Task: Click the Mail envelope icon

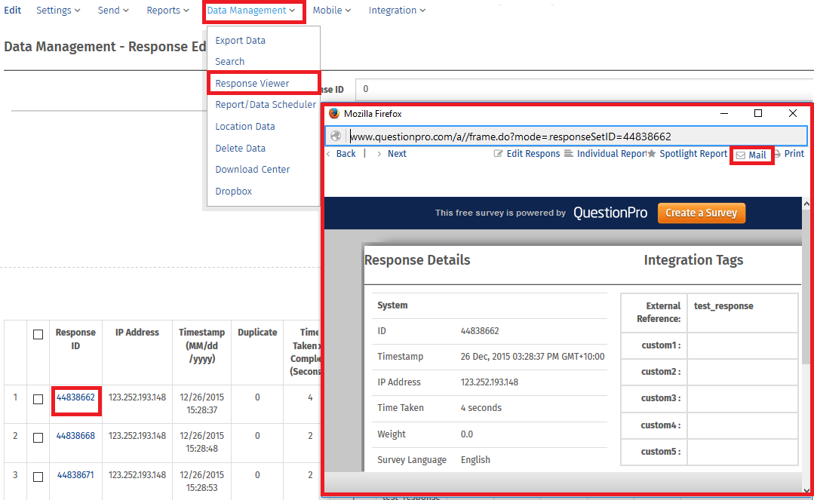Action: pos(741,155)
